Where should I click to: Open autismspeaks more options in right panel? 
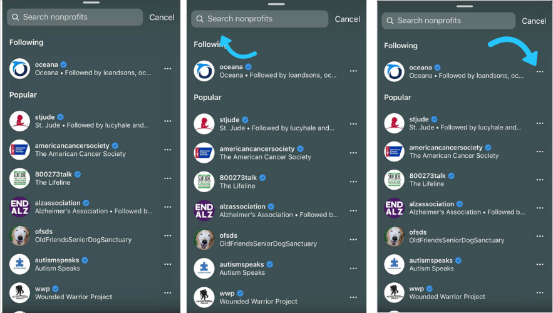pos(540,264)
